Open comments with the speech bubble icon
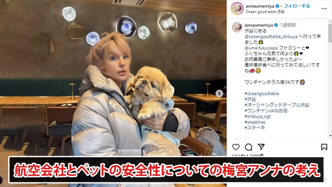This screenshot has height=187, width=332. pos(248,147)
